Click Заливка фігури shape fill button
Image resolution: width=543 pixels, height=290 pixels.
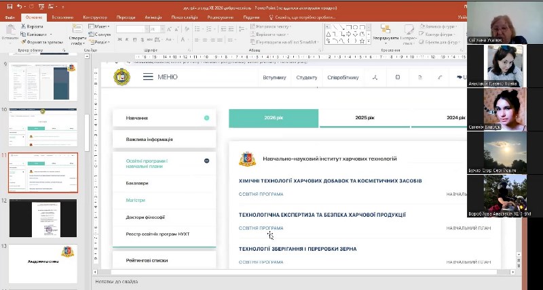(439, 26)
